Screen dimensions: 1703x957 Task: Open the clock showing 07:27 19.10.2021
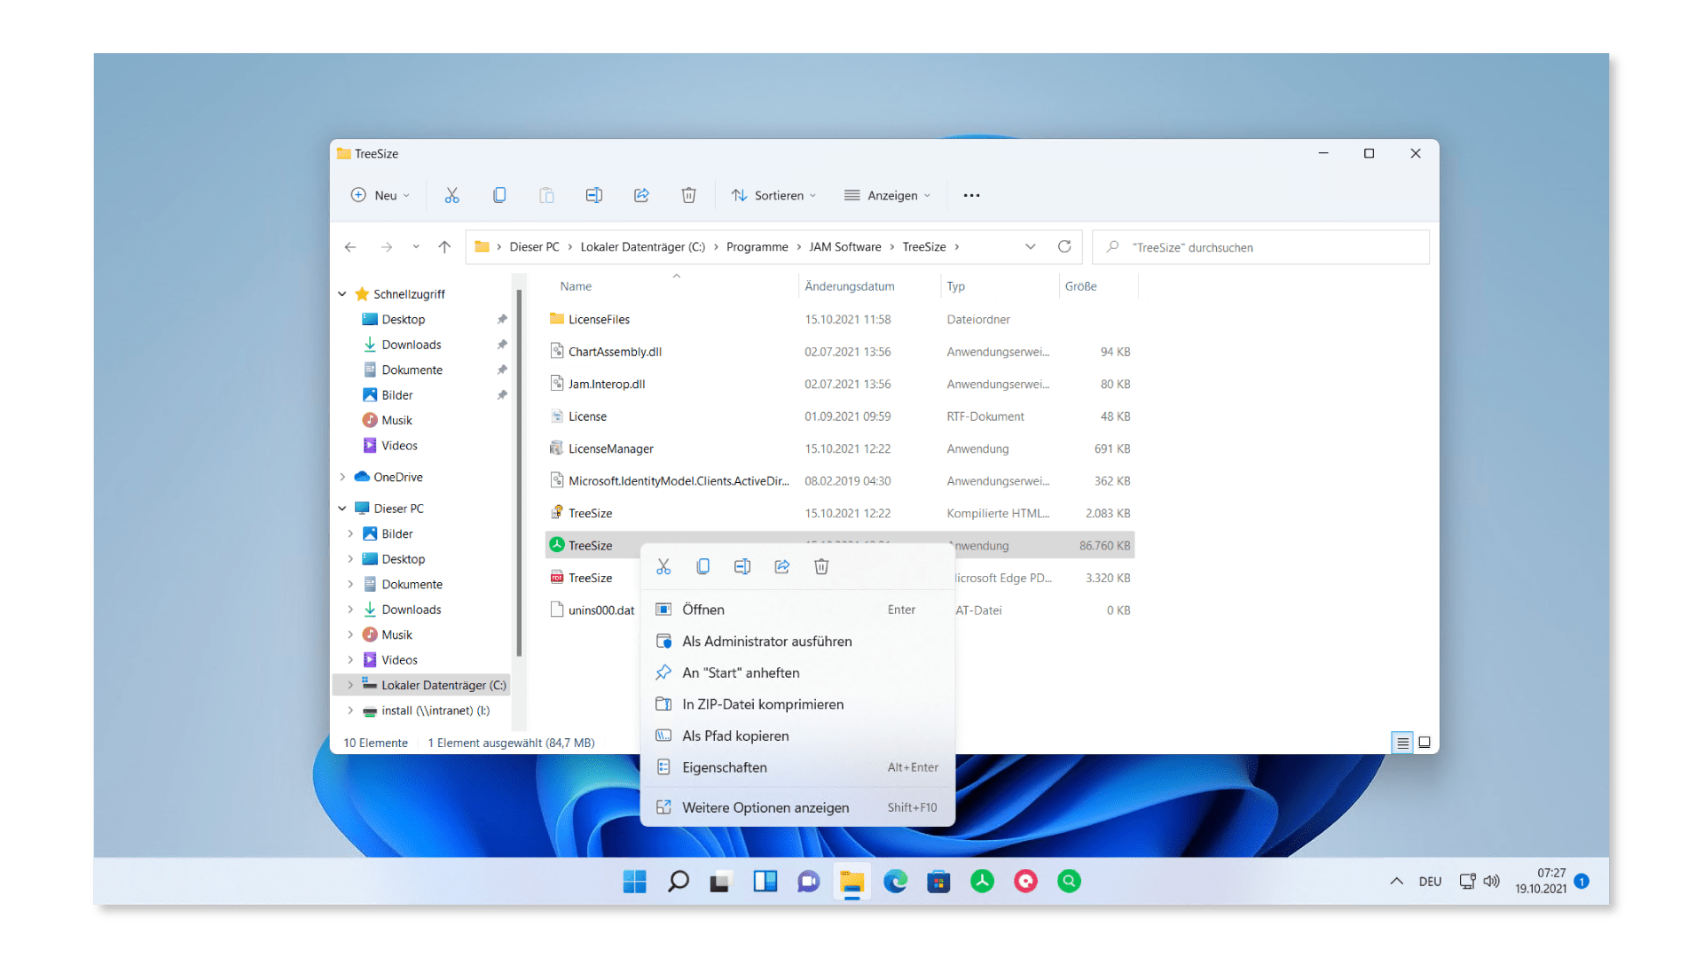(x=1541, y=881)
